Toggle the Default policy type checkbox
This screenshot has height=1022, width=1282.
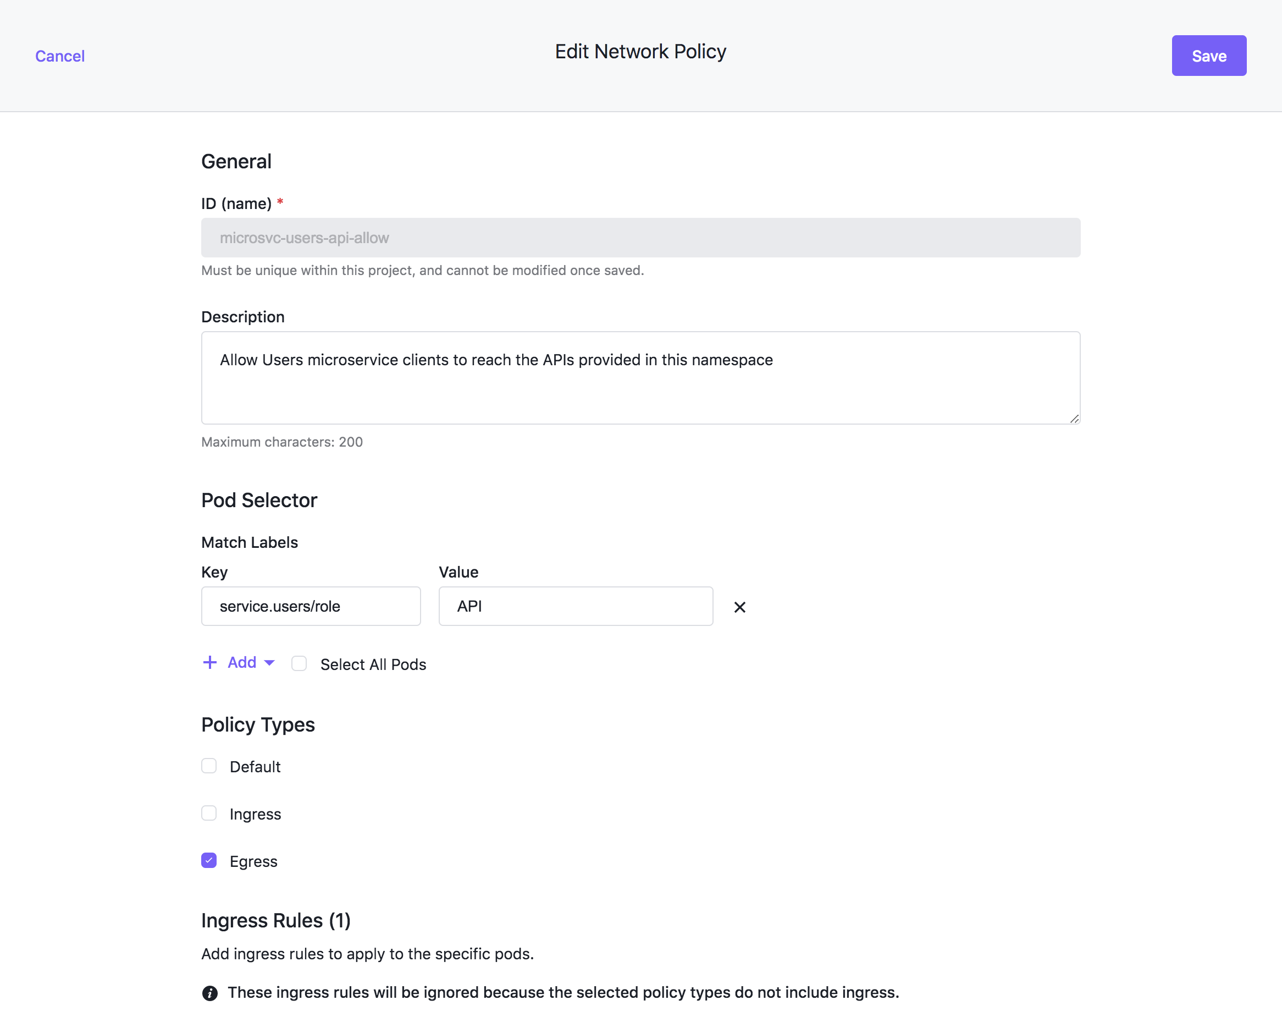(208, 766)
